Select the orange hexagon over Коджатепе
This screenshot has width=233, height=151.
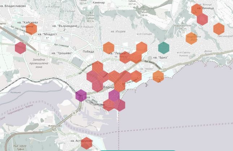click(191, 38)
